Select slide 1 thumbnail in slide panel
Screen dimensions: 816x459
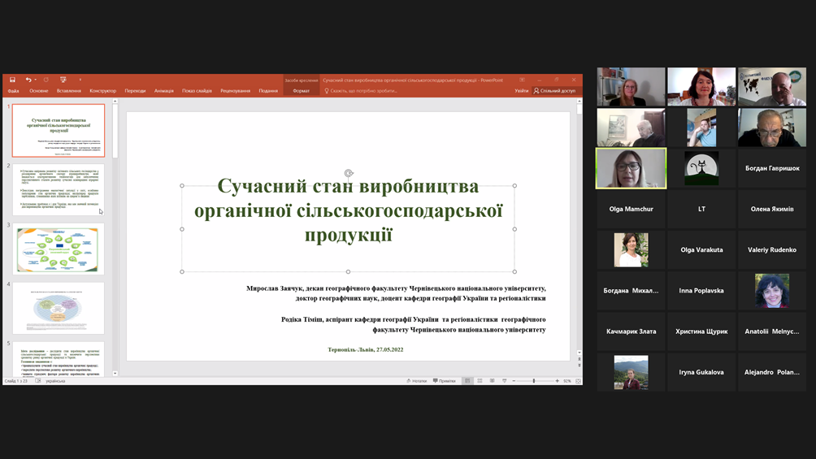(x=59, y=130)
